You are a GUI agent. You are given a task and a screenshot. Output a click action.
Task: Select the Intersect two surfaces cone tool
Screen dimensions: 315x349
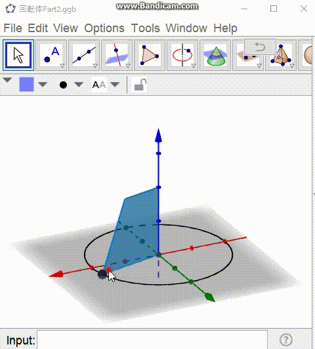click(215, 55)
